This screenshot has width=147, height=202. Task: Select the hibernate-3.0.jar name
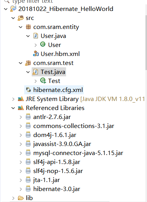click(x=57, y=189)
